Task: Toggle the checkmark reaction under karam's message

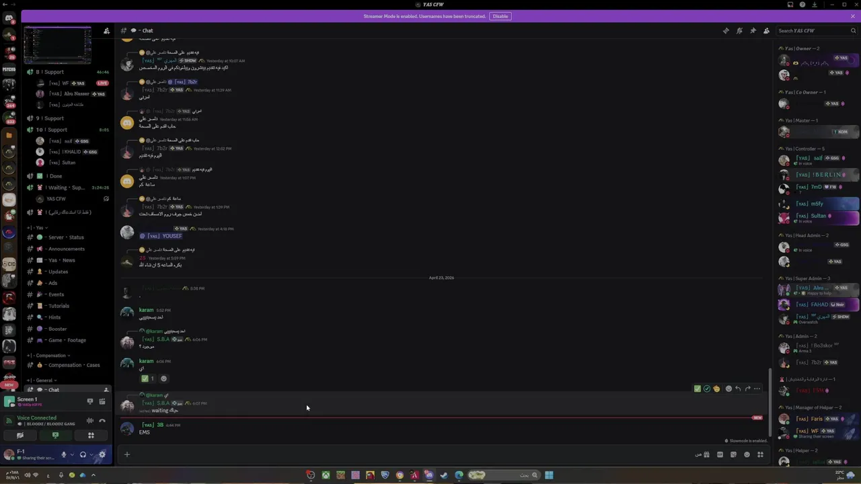Action: (147, 378)
